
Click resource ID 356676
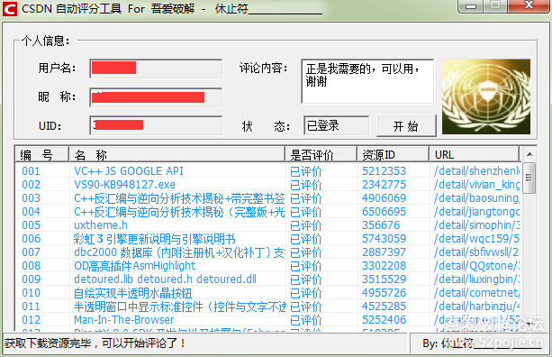click(381, 224)
